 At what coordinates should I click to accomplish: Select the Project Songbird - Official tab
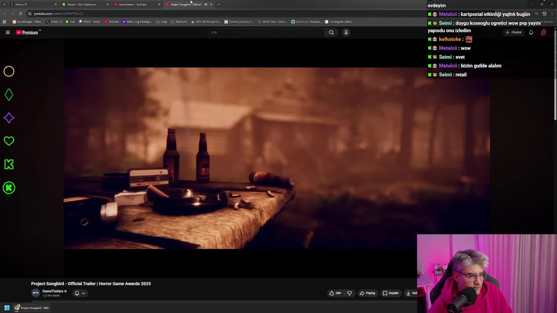185,4
